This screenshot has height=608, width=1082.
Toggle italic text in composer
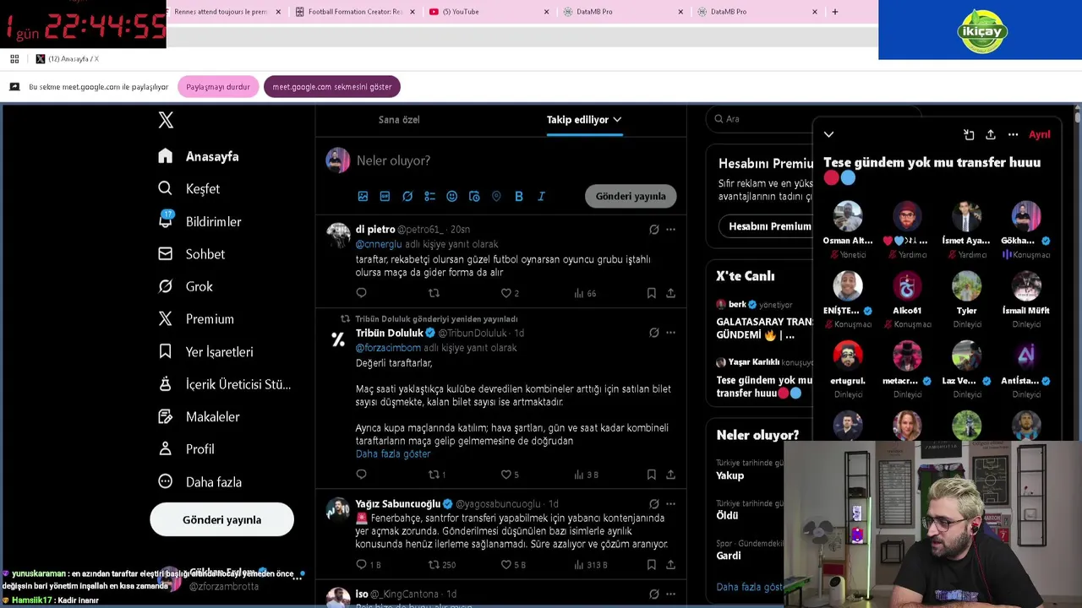click(541, 196)
